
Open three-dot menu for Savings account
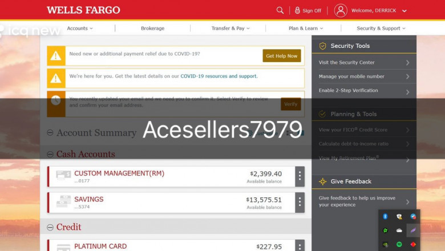[x=300, y=202]
